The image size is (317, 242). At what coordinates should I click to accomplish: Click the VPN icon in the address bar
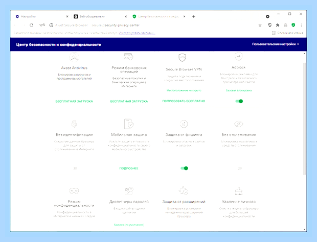pos(42,25)
